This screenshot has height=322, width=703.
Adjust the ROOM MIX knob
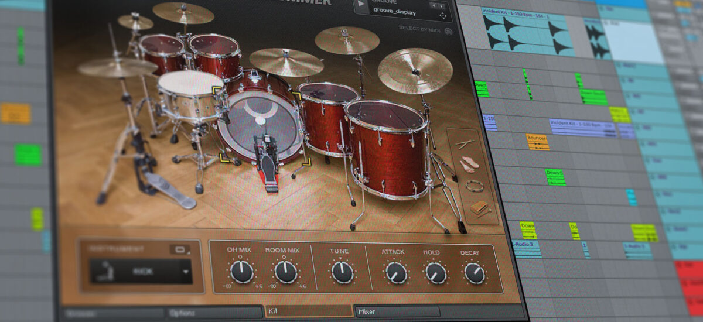point(285,272)
